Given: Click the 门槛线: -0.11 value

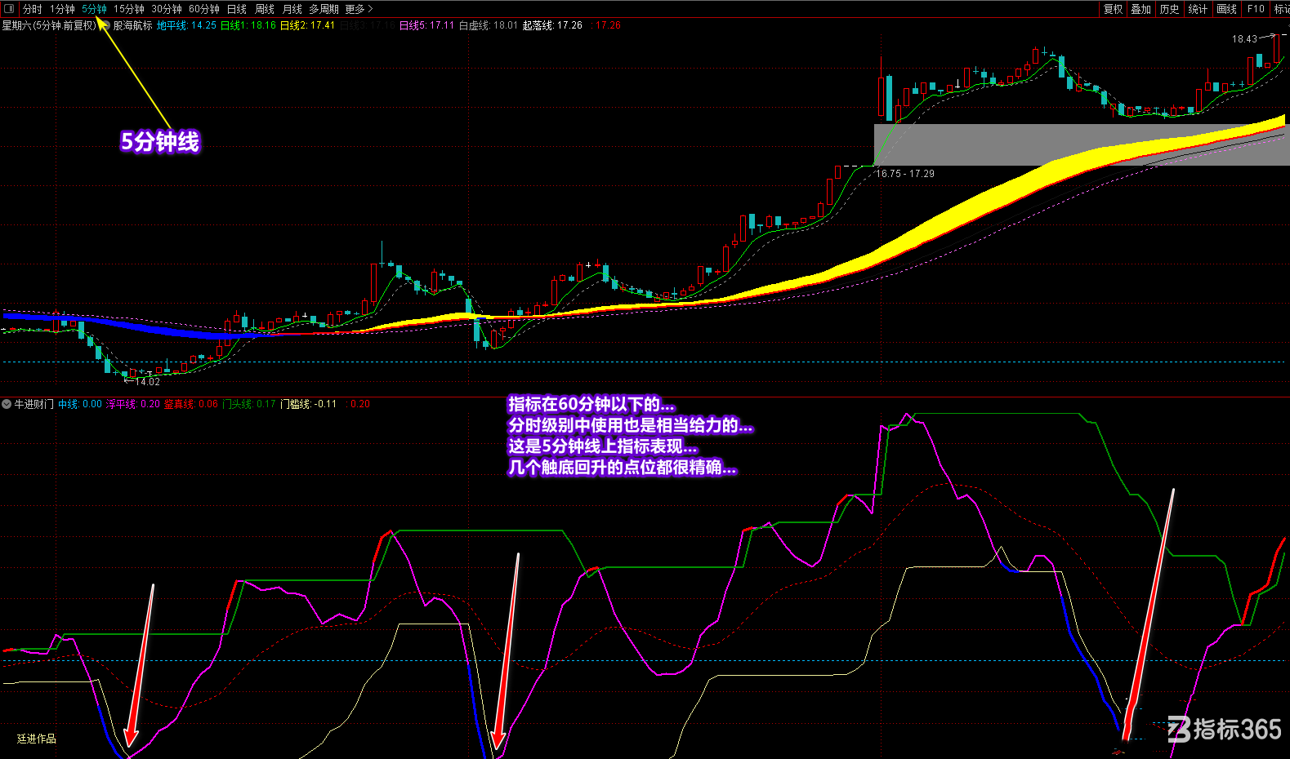Looking at the screenshot, I should pyautogui.click(x=308, y=404).
